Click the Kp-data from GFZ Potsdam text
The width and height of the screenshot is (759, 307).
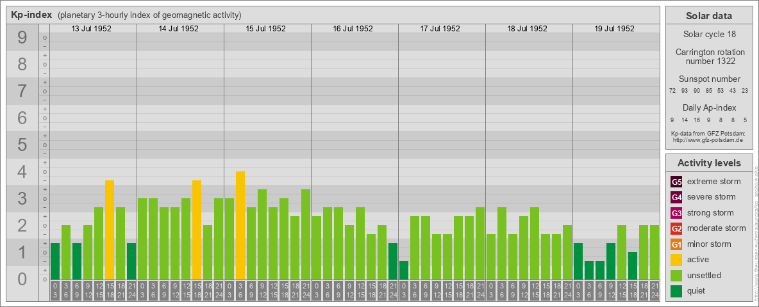(708, 134)
